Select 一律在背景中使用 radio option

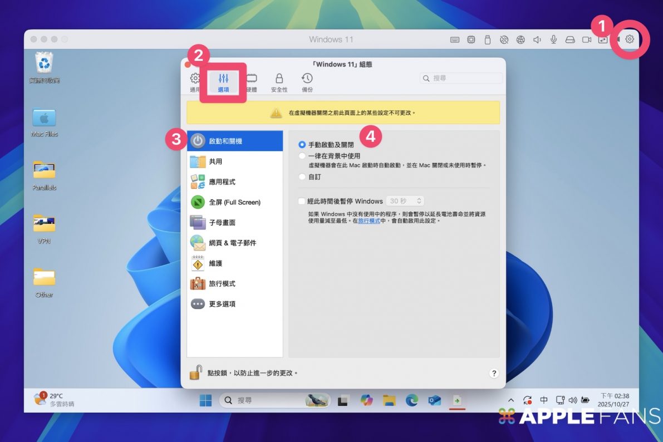point(302,156)
